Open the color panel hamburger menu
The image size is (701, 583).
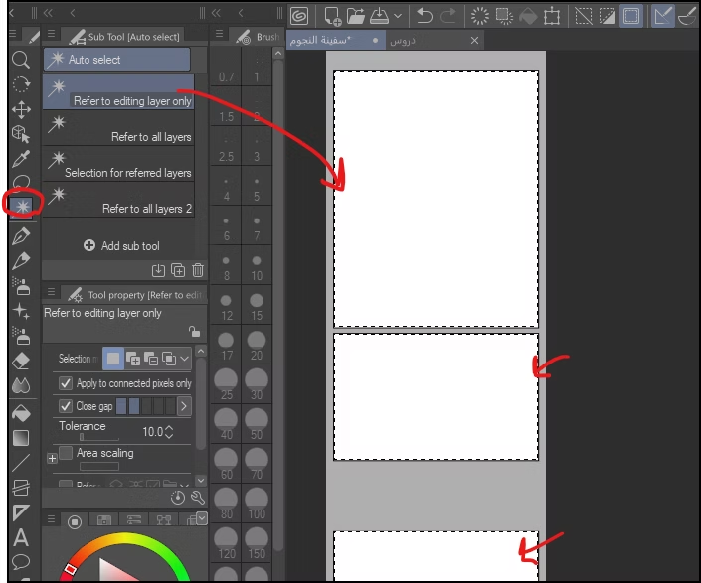(x=51, y=519)
